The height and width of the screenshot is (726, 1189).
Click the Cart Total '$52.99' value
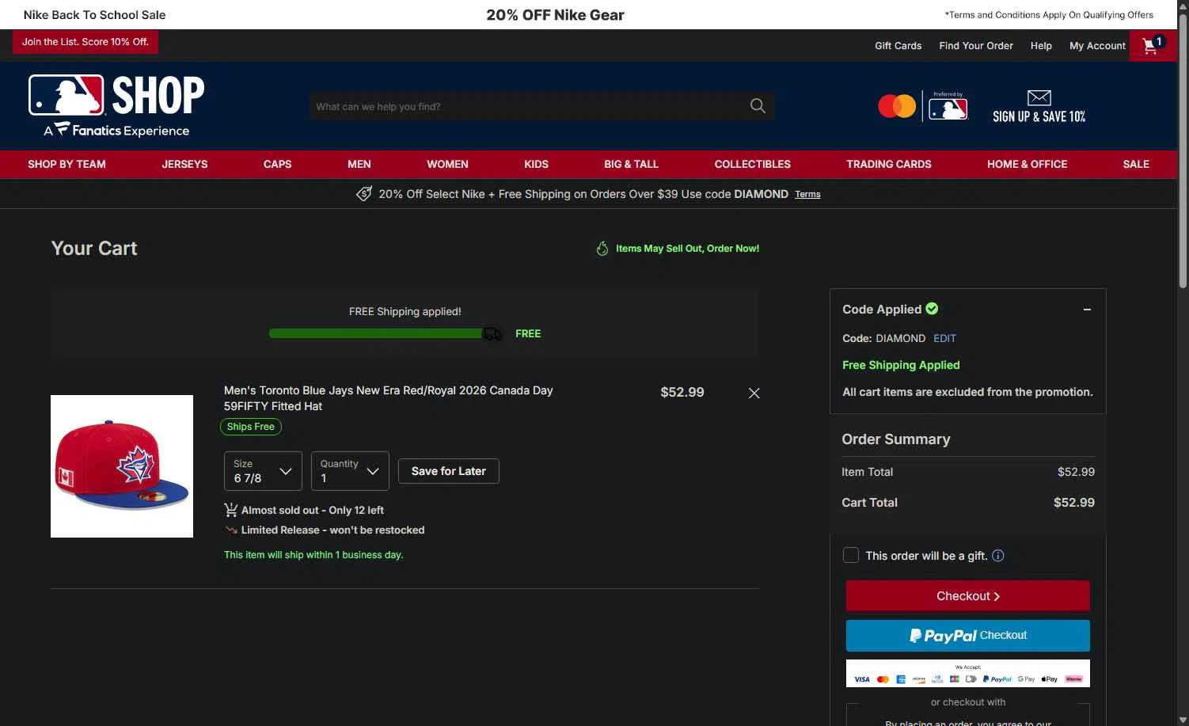(1074, 503)
